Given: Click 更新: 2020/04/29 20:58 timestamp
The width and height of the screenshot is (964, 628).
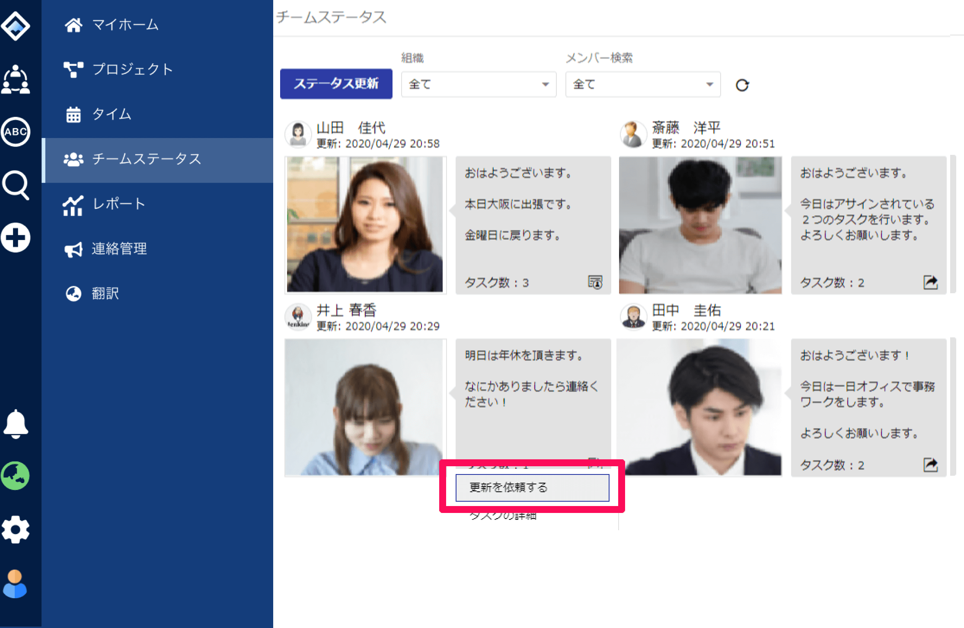Looking at the screenshot, I should (378, 144).
